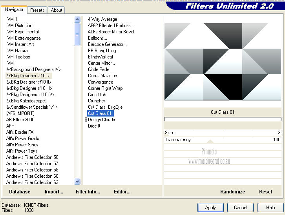
Task: Choose Design Clouds filter
Action: point(101,120)
